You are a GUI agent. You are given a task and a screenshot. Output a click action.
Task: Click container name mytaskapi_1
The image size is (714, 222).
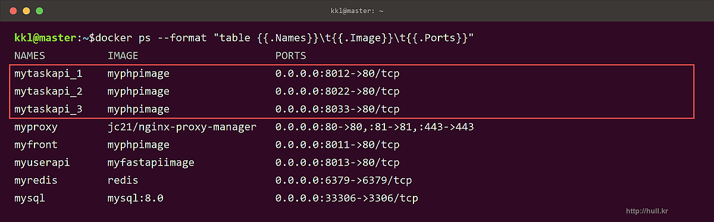click(48, 74)
